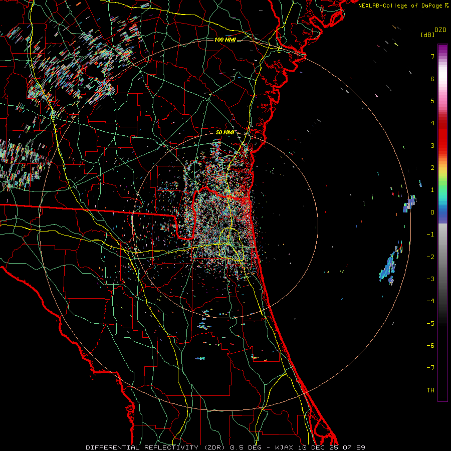Click the 5 value on color scale

click(x=432, y=101)
